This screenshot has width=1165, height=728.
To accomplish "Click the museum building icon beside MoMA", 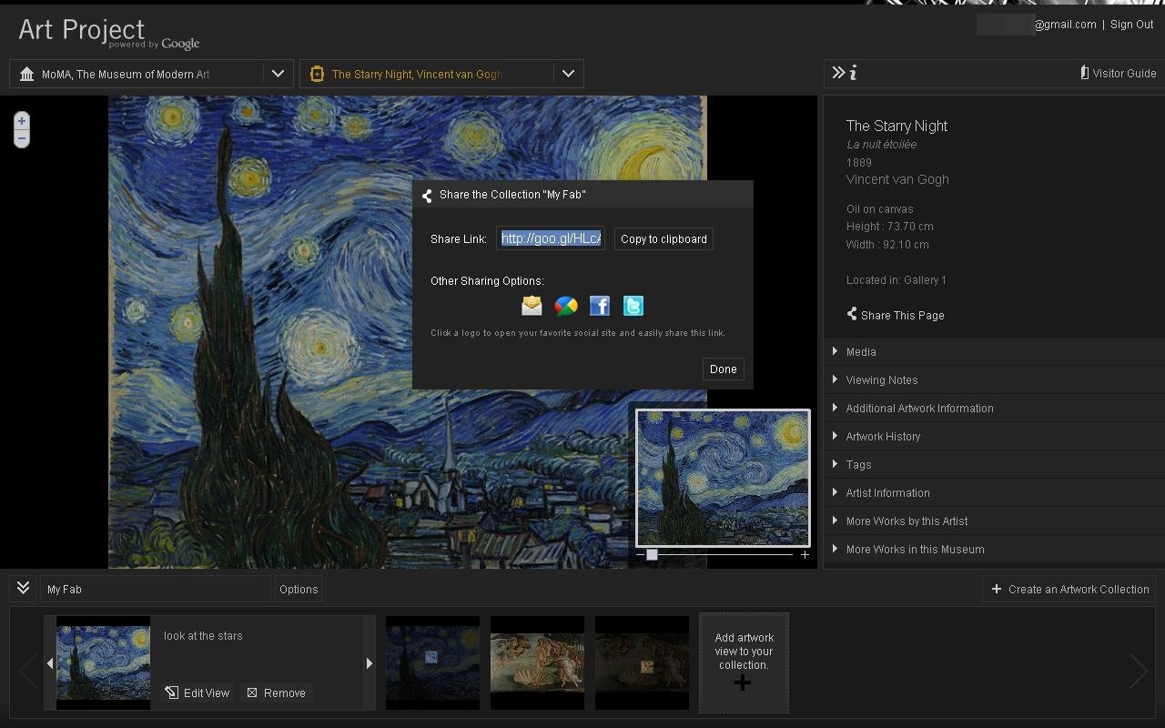I will coord(26,74).
